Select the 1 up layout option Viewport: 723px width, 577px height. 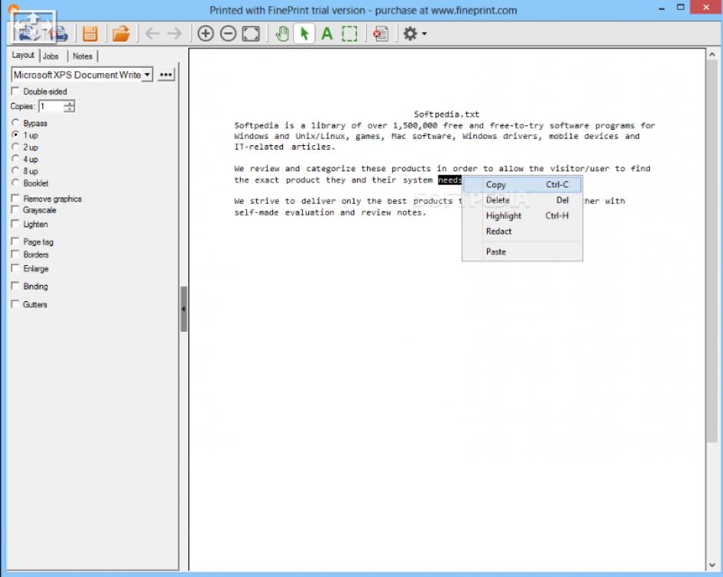coord(15,135)
